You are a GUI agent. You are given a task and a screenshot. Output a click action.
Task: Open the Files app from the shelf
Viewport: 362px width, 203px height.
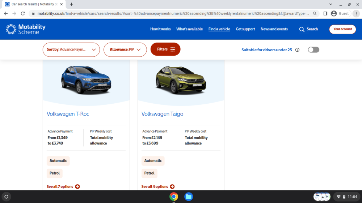tap(189, 197)
